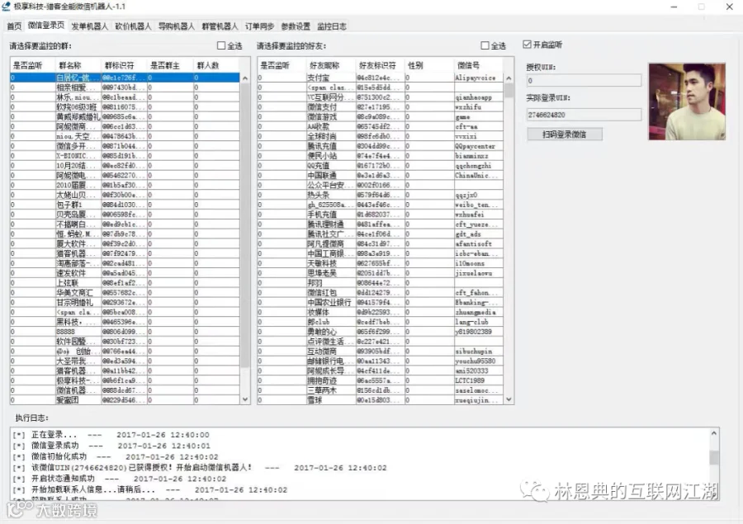Viewport: 743px width, 524px height.
Task: Select the 中国联通 friend row
Action: (x=381, y=175)
